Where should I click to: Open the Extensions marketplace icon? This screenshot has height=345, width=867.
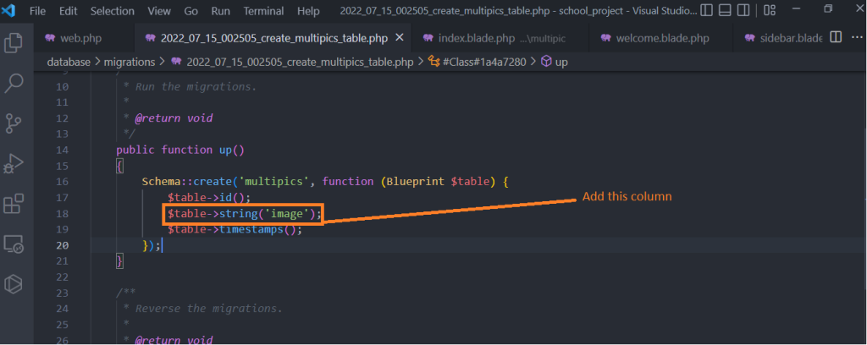14,204
